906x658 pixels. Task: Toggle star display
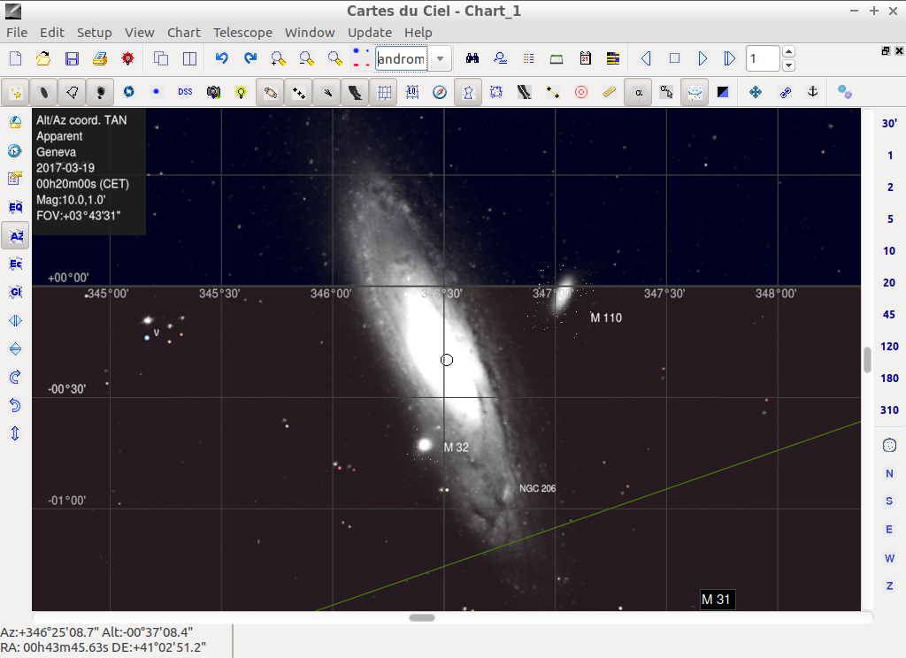(x=16, y=92)
